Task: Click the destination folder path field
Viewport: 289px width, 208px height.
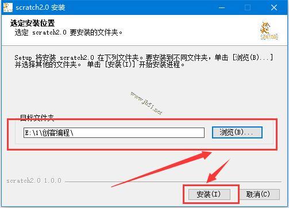Action: (114, 133)
